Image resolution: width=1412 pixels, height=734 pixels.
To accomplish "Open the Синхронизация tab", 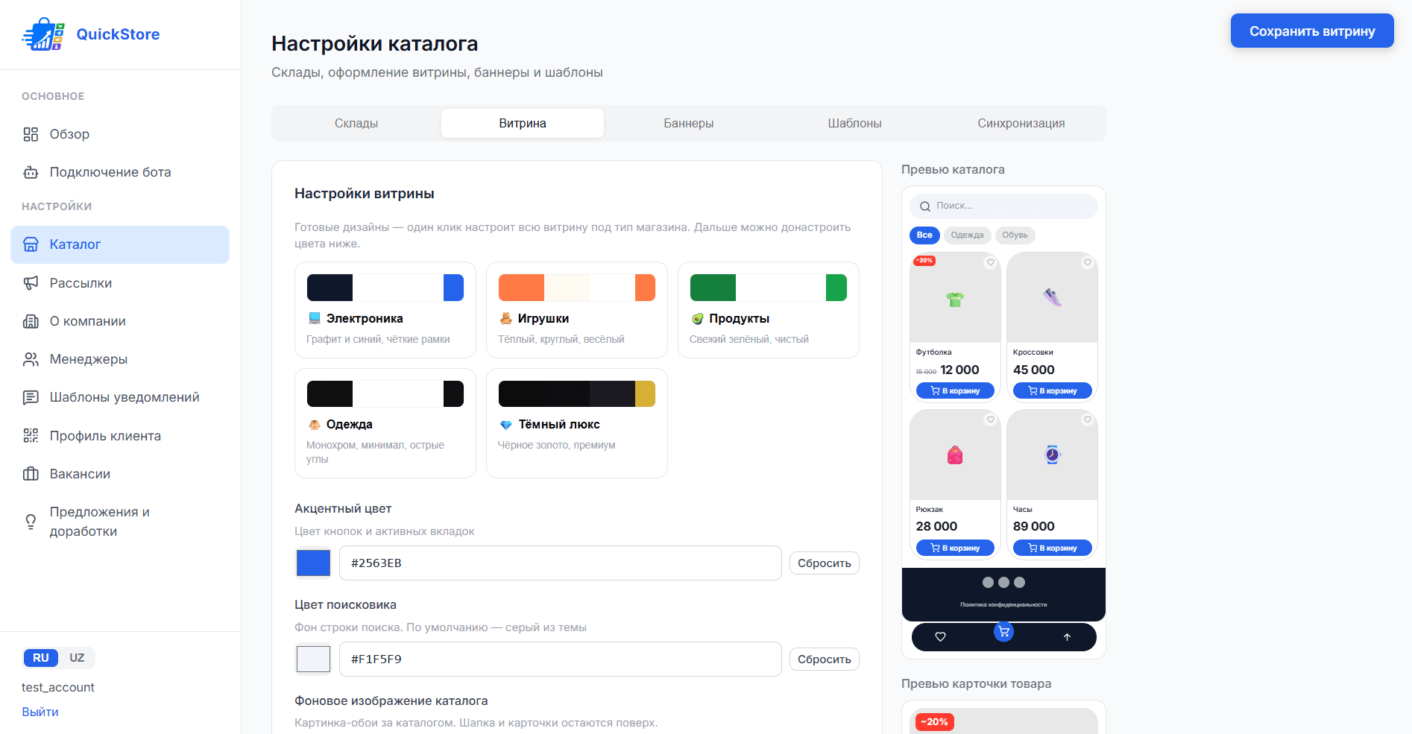I will click(x=1021, y=124).
